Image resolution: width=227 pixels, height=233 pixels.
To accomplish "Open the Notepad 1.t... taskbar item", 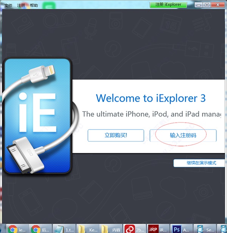I will [64, 229].
